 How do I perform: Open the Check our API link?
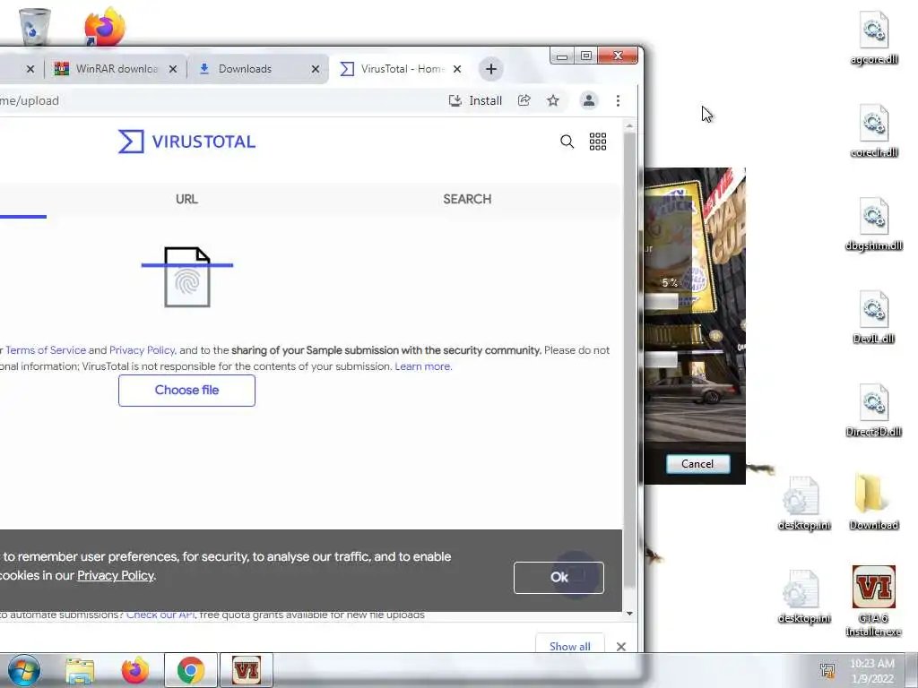point(160,615)
